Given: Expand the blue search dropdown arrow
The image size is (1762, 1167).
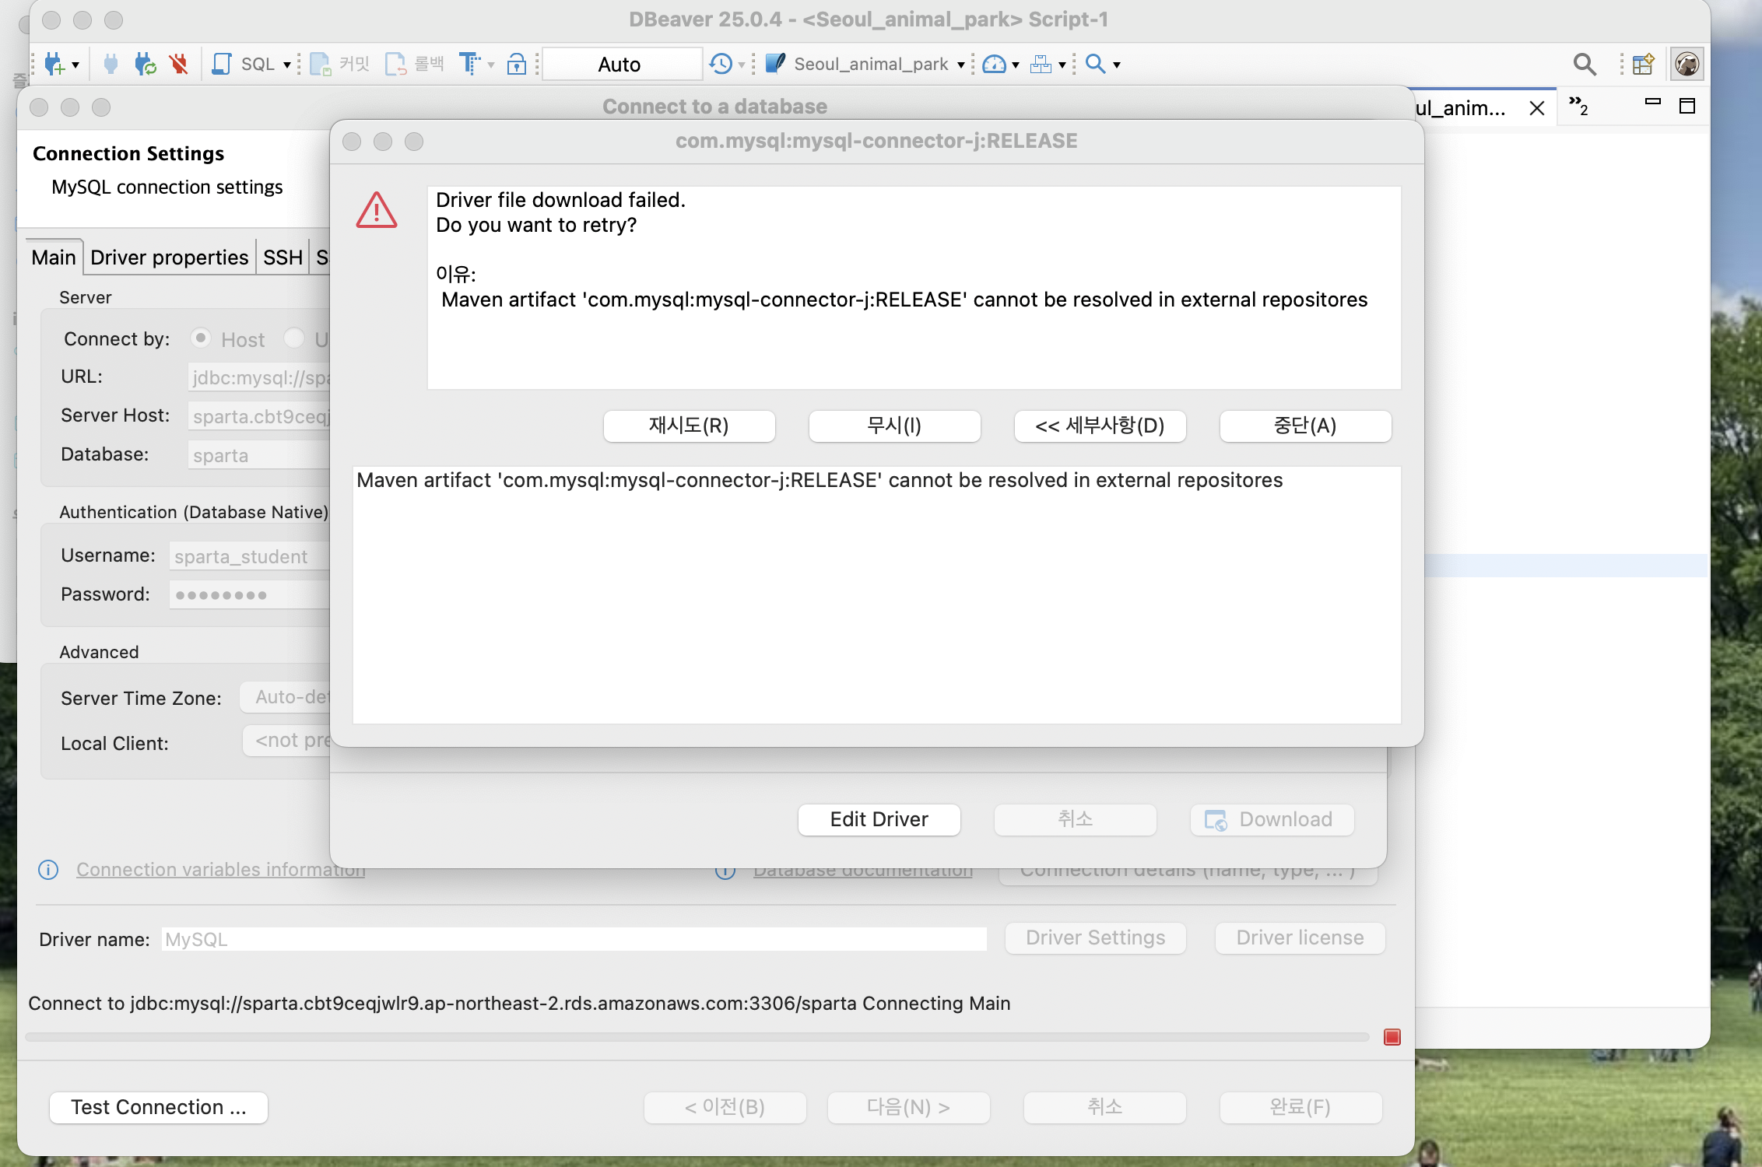Looking at the screenshot, I should click(x=1117, y=65).
